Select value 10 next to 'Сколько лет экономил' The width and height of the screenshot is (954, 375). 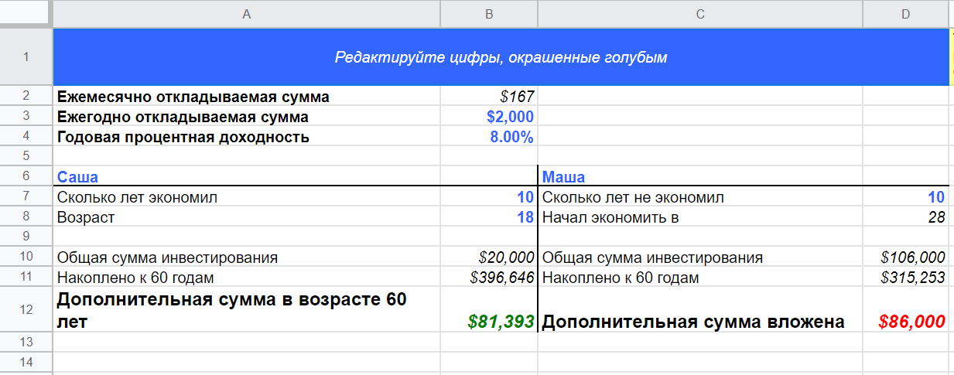click(x=489, y=197)
